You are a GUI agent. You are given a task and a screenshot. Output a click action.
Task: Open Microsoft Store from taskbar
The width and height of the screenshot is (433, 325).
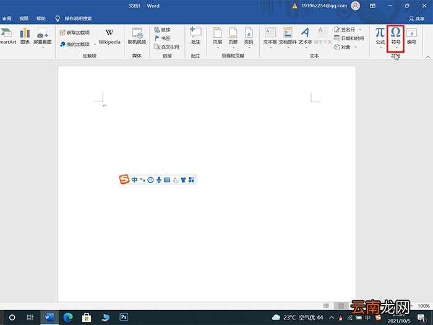87,317
